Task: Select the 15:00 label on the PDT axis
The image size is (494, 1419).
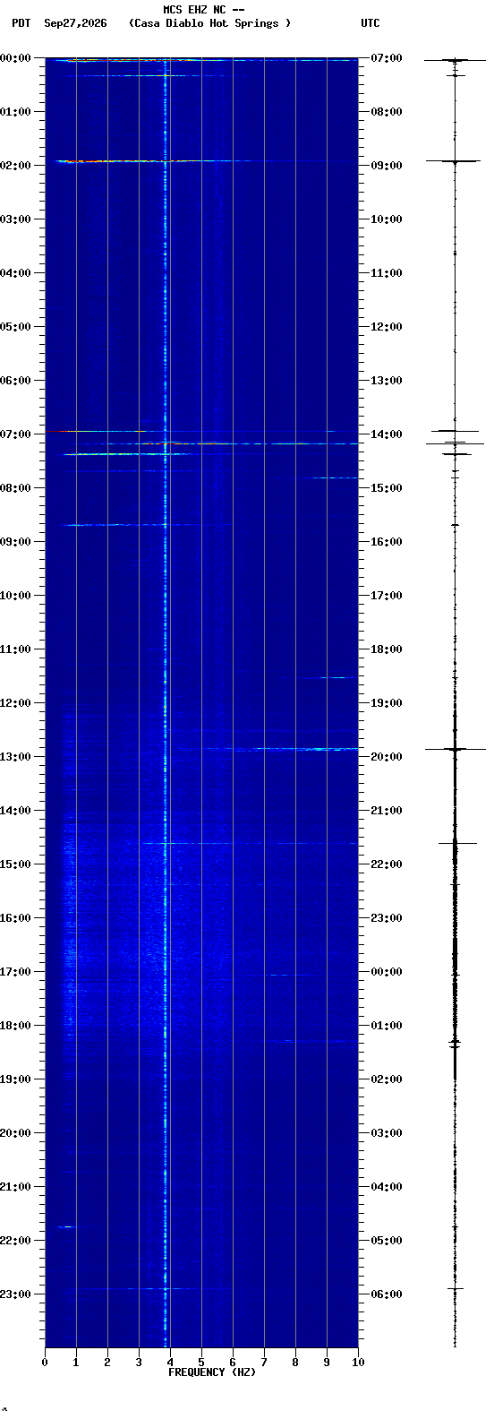Action: [x=14, y=864]
